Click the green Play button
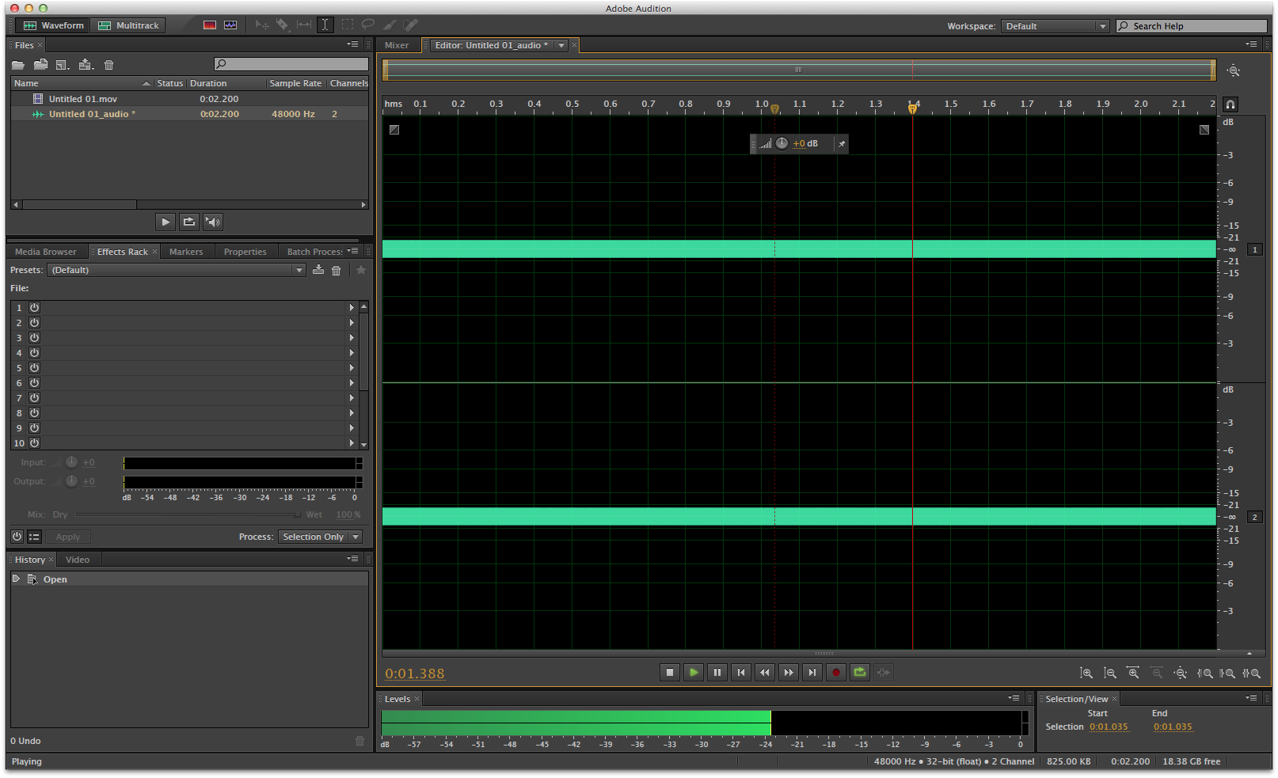 click(x=694, y=673)
